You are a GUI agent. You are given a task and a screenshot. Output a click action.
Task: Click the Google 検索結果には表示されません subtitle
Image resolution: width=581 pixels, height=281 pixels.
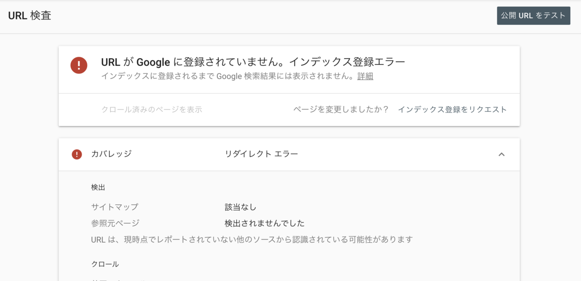228,77
